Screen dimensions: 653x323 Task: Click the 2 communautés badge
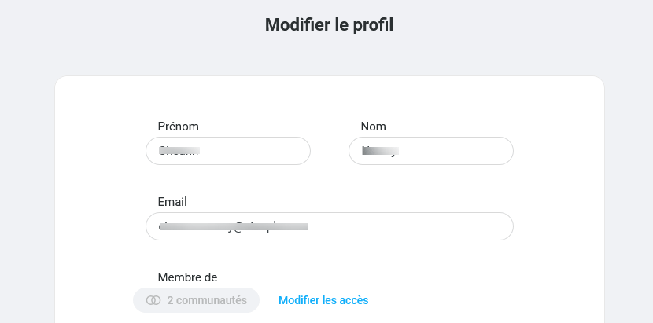196,300
